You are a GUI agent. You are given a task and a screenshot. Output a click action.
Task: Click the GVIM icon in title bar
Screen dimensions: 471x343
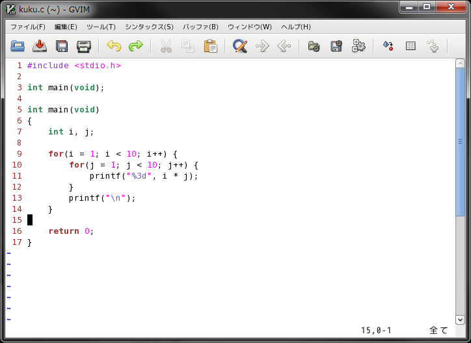pos(11,10)
